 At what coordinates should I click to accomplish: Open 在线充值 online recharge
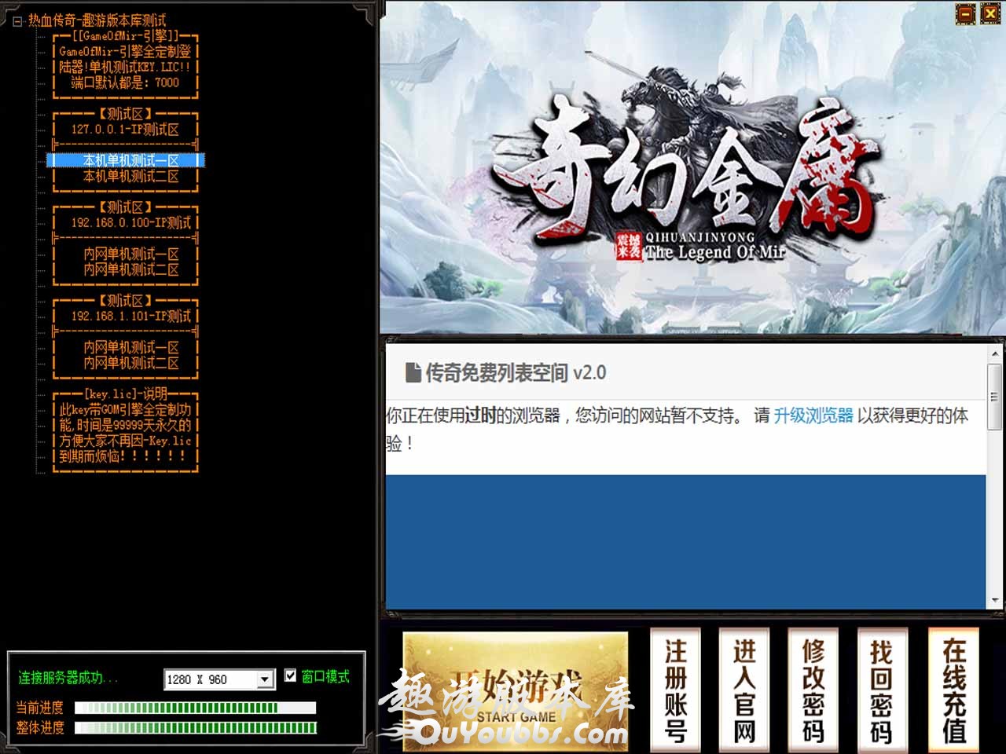click(953, 690)
